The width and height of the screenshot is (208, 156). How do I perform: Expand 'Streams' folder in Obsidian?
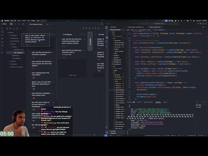tap(9, 61)
